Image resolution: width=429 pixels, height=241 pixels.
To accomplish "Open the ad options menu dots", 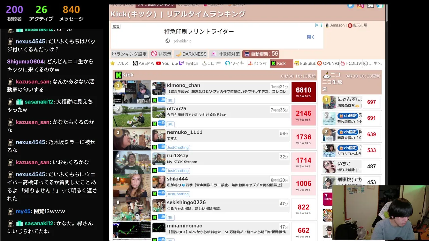I will pos(321,25).
